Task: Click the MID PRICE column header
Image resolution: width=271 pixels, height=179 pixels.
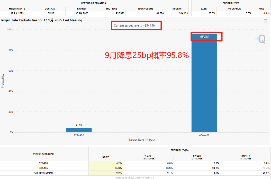Action: tap(112, 9)
